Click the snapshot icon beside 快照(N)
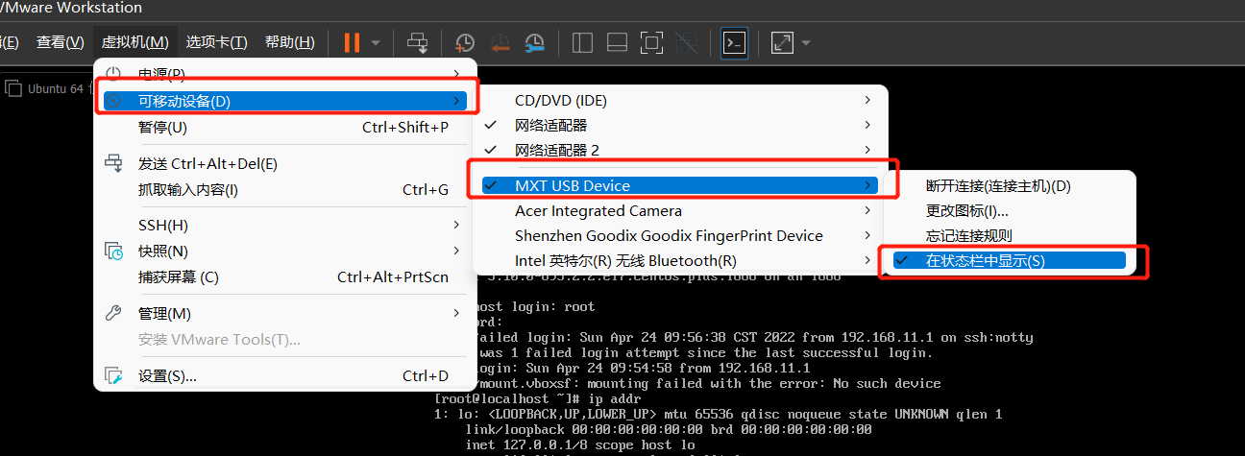 point(113,252)
